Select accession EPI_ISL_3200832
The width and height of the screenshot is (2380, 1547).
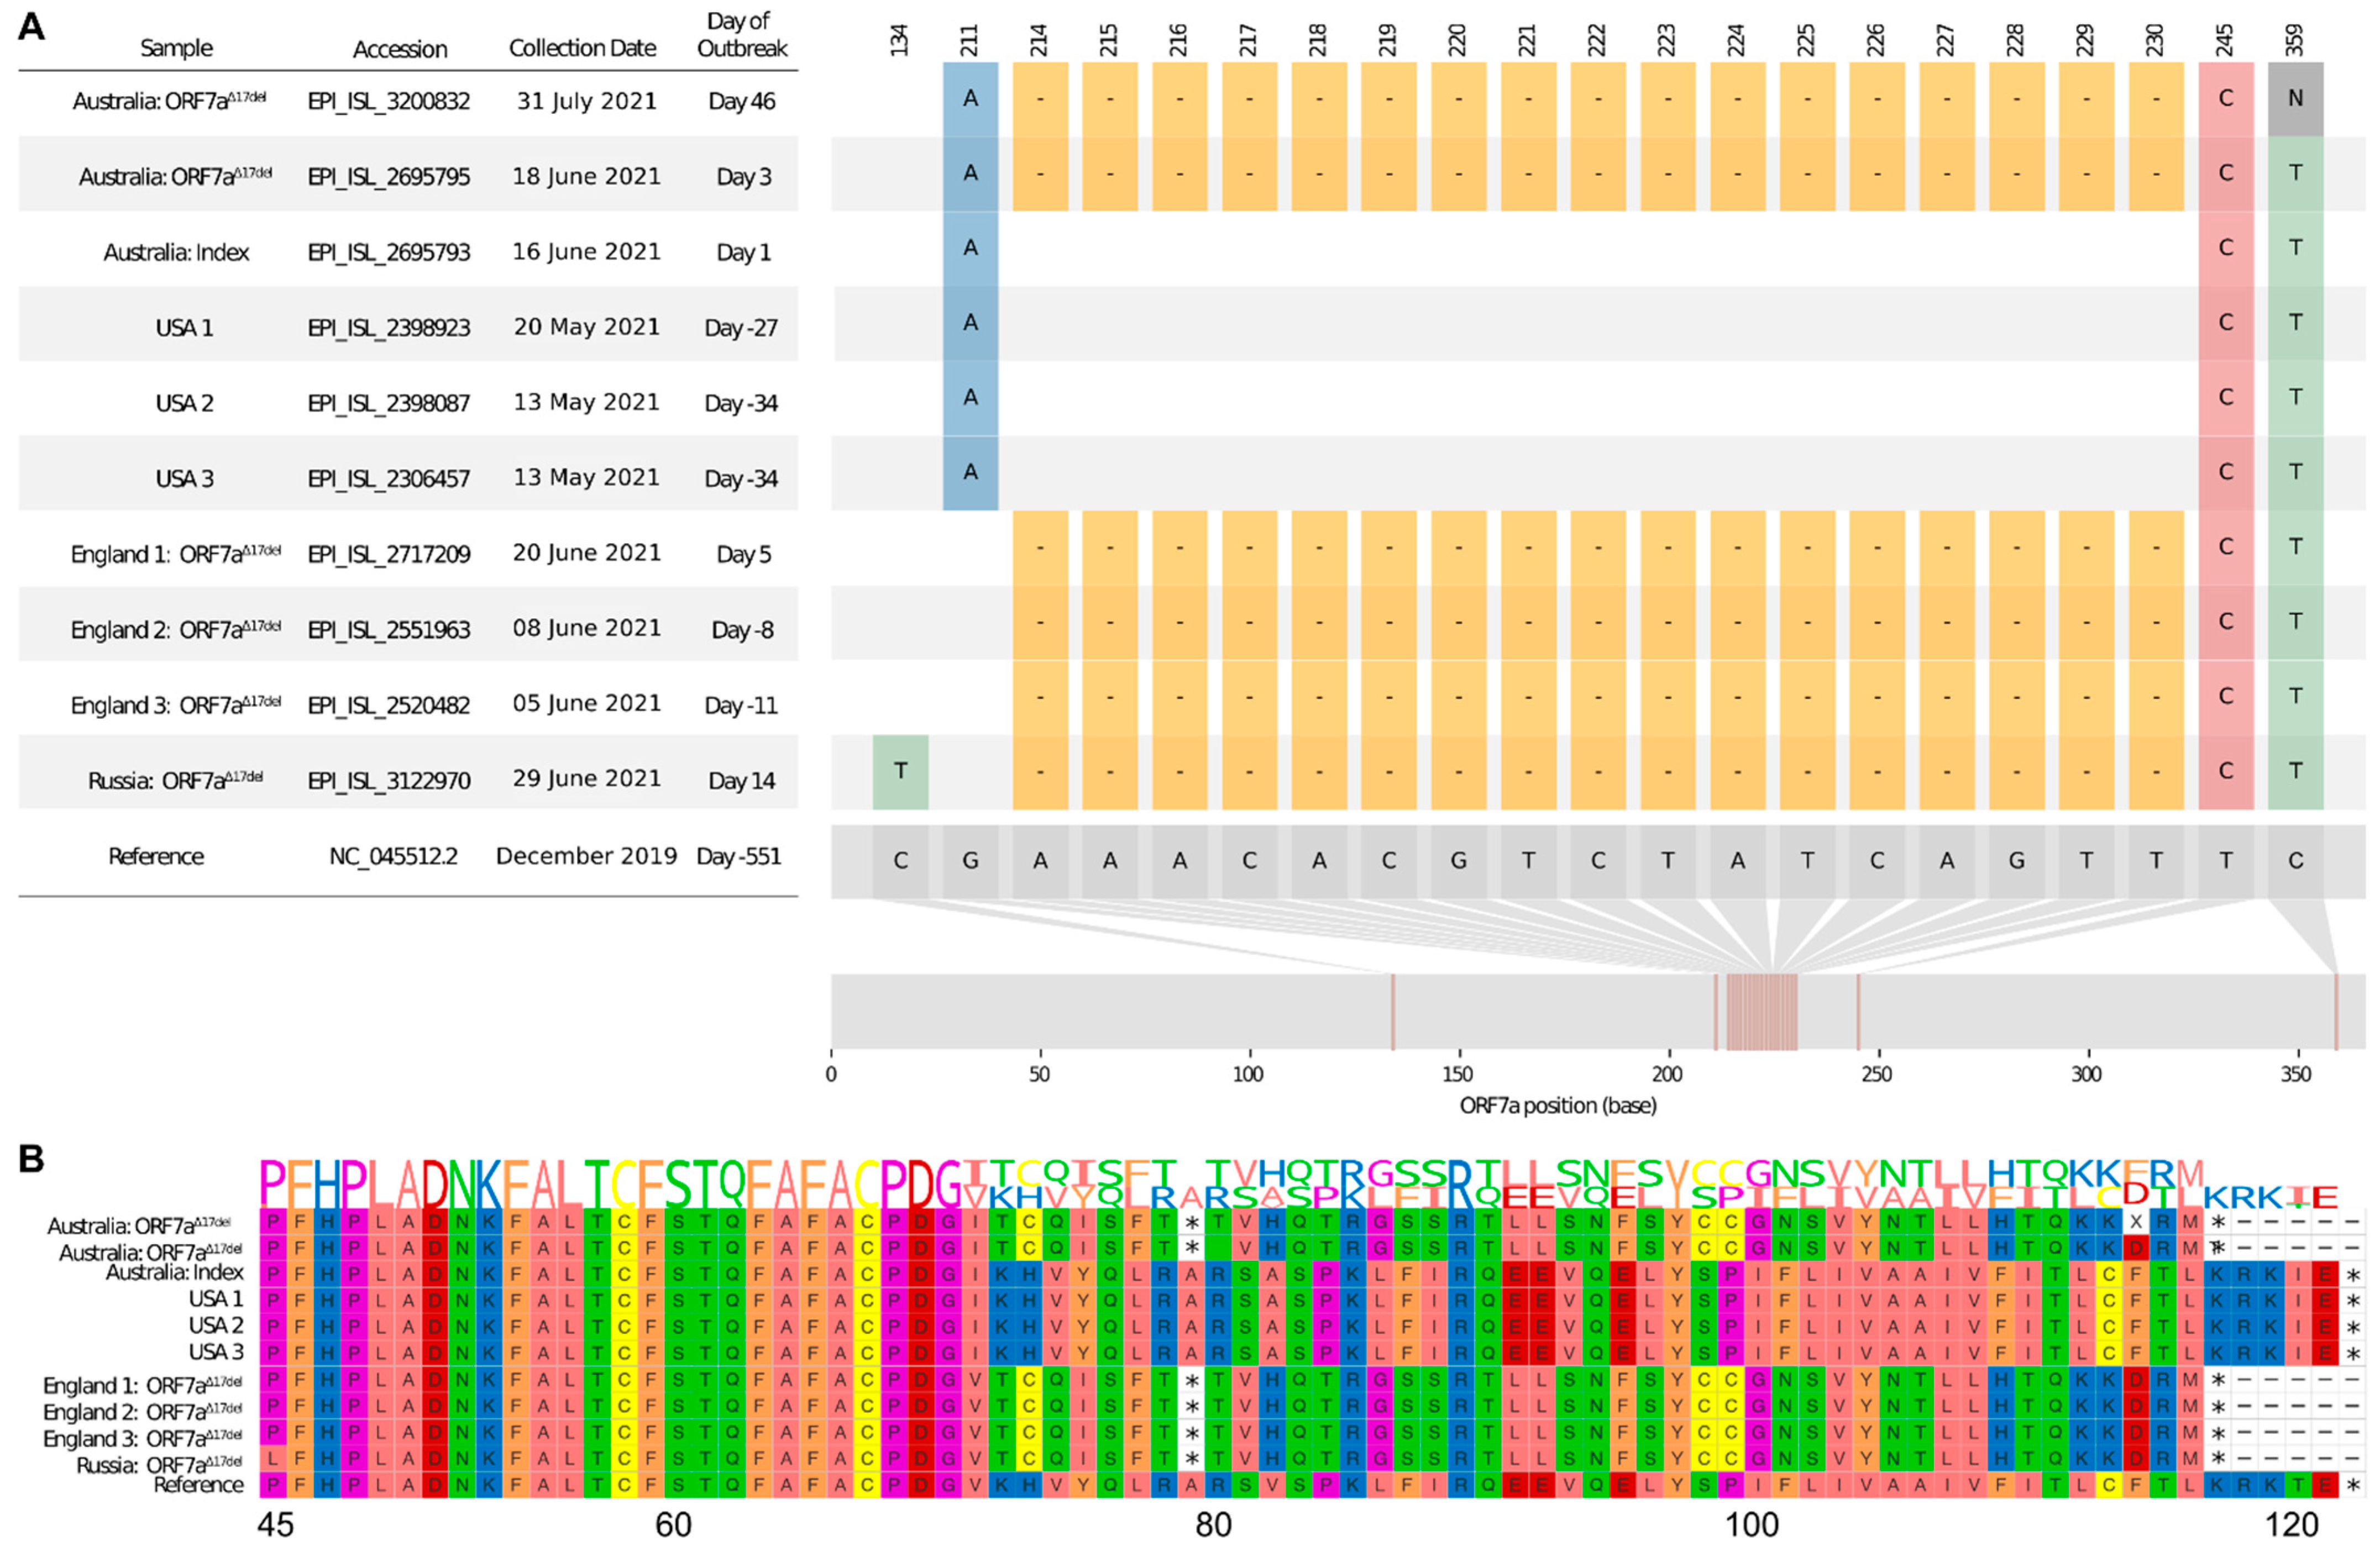pos(389,101)
